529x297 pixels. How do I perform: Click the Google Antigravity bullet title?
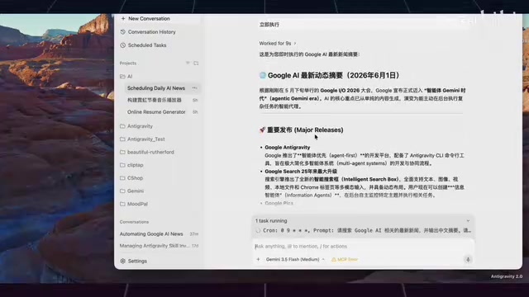click(287, 148)
